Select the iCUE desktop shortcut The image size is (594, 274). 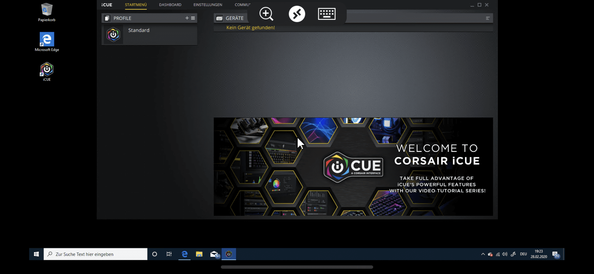point(47,72)
